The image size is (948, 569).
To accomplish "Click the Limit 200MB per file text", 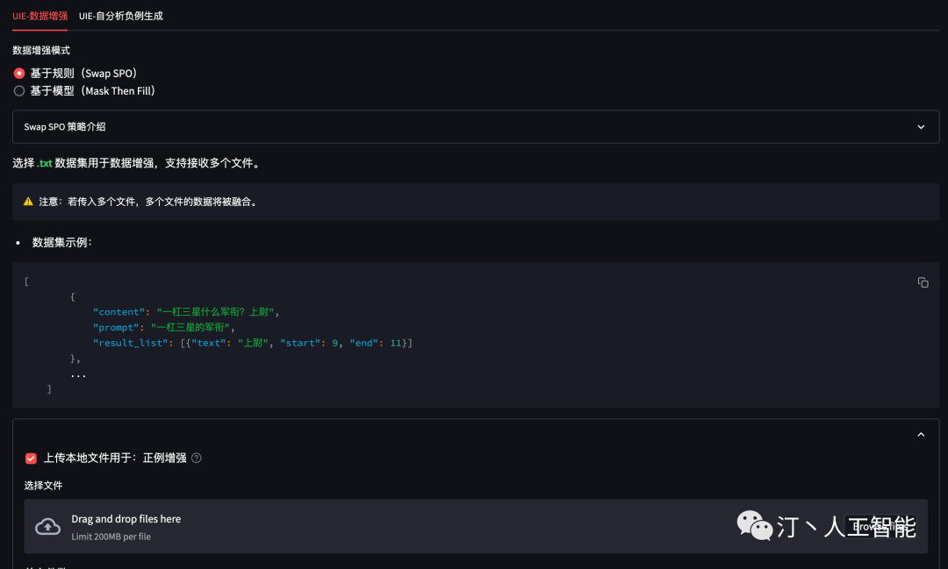I will click(x=111, y=537).
